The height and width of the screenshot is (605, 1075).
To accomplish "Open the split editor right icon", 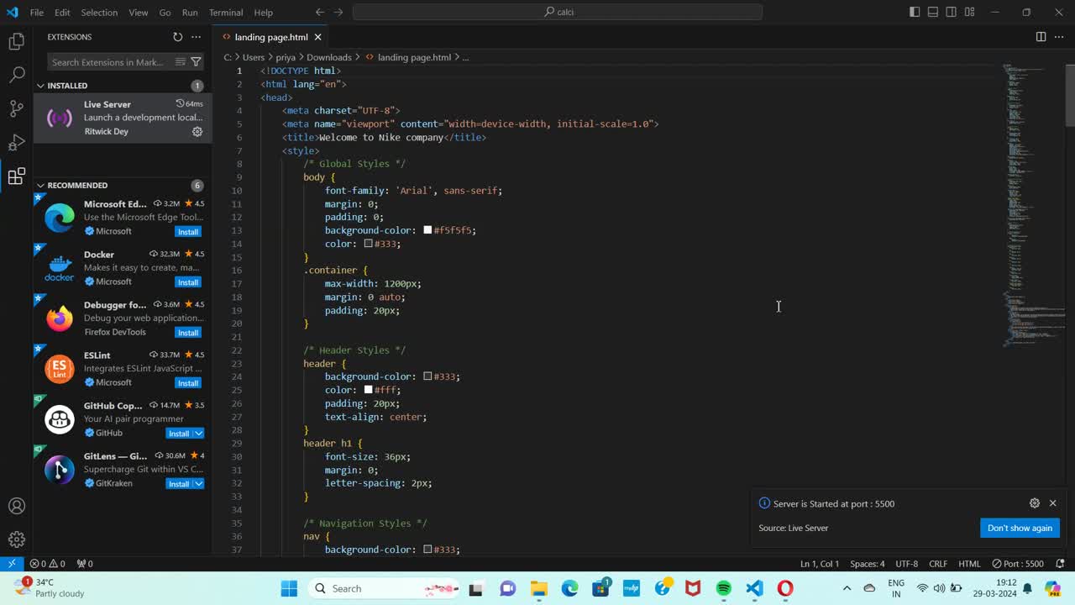I will click(x=1041, y=37).
